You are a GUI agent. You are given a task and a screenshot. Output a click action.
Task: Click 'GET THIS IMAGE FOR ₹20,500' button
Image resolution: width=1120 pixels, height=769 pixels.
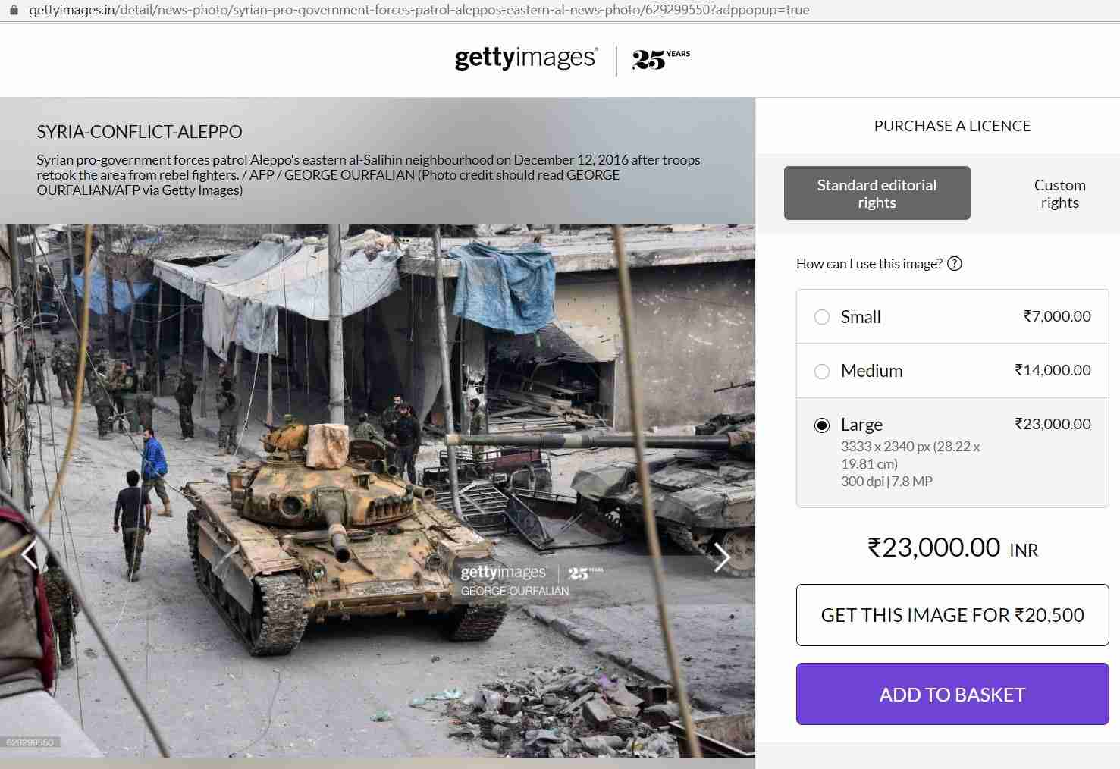pyautogui.click(x=952, y=615)
